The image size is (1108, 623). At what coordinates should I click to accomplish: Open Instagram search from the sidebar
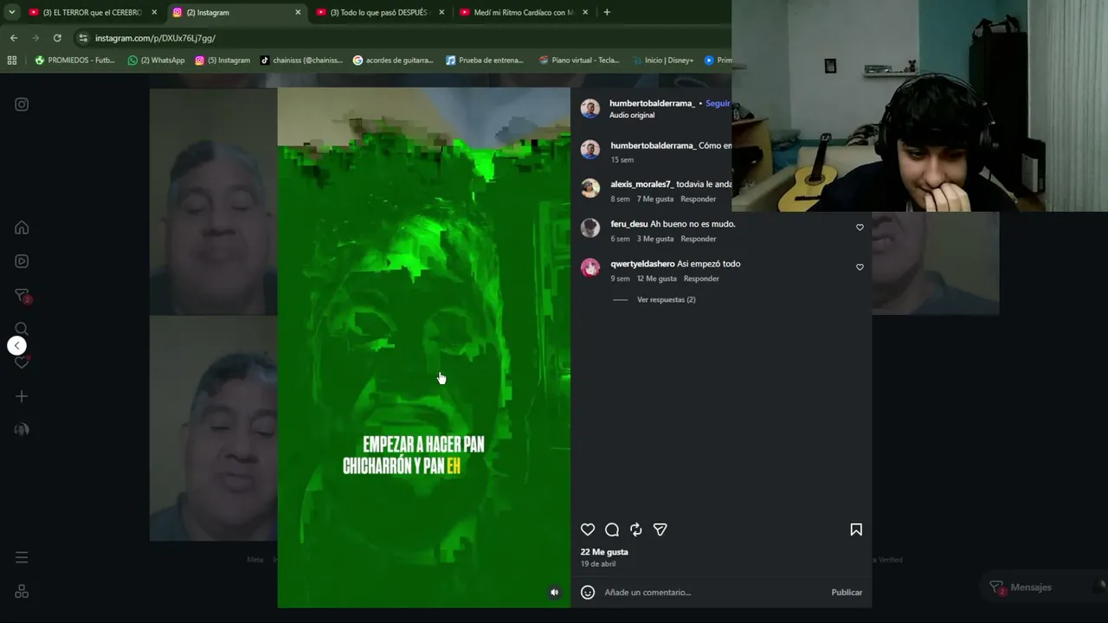(22, 329)
